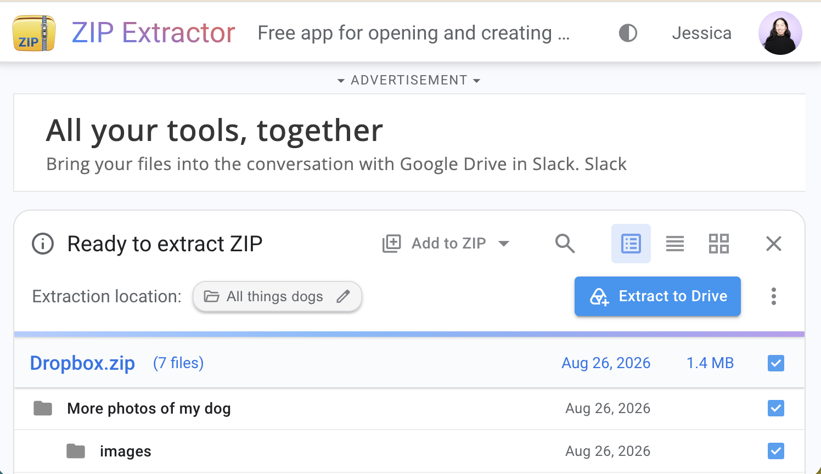
Task: Toggle dark mode contrast icon
Action: 628,33
